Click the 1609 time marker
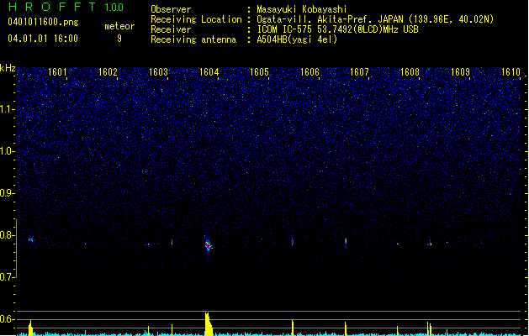529x336 pixels. [x=461, y=72]
